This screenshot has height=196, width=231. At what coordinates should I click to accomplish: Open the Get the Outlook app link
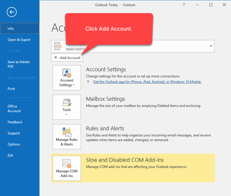coord(147,82)
